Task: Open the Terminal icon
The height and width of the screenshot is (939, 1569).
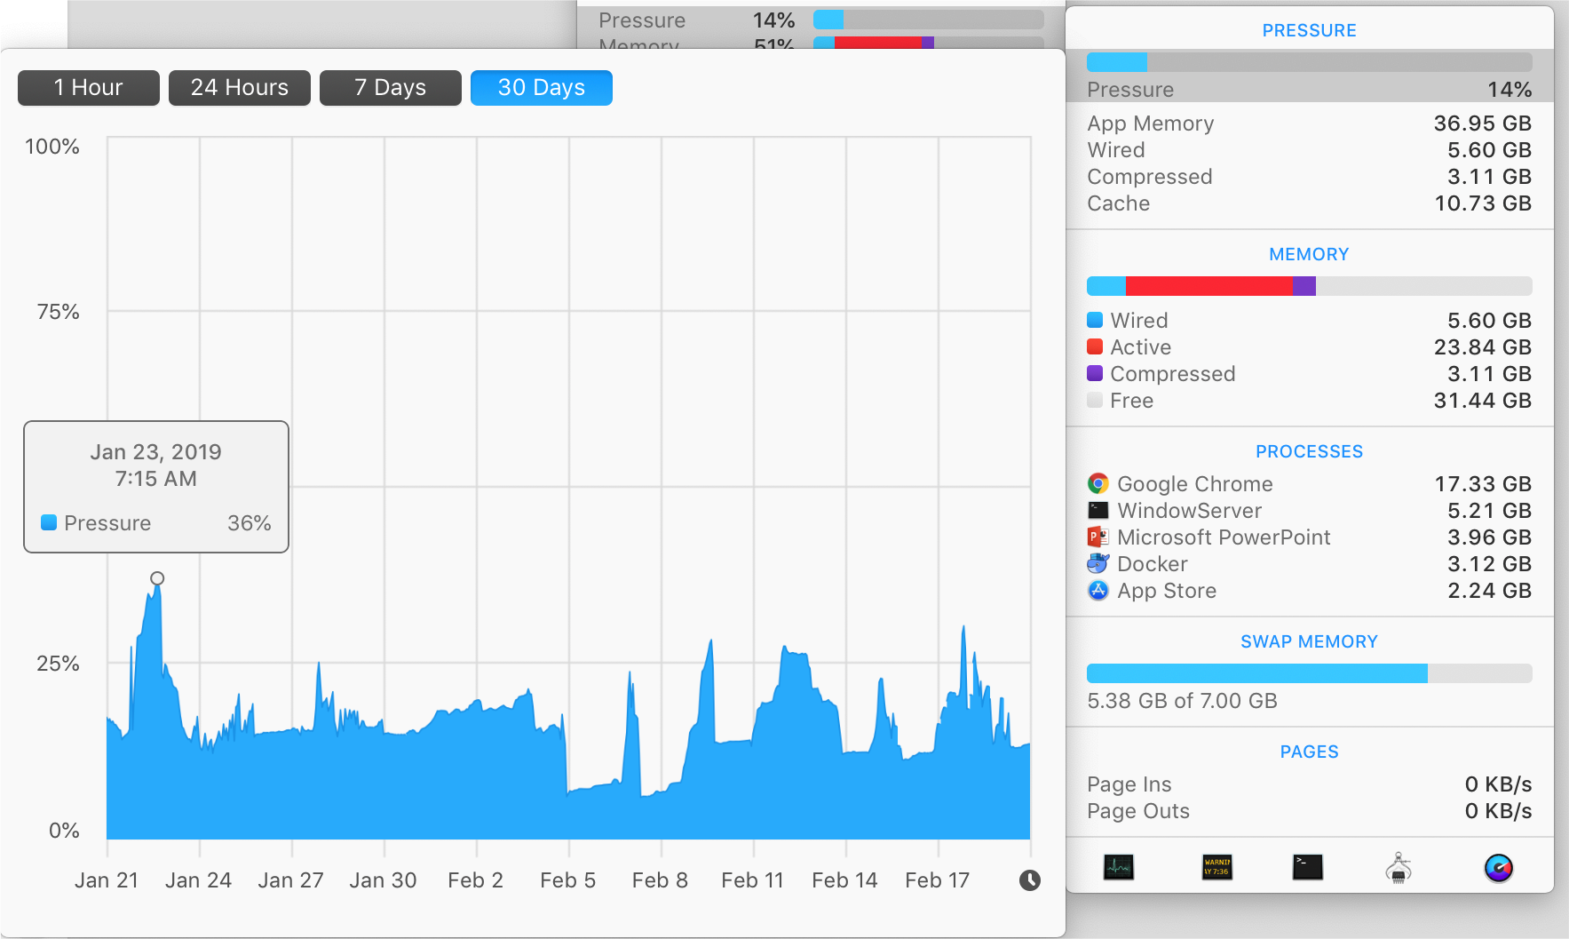Action: pyautogui.click(x=1307, y=867)
